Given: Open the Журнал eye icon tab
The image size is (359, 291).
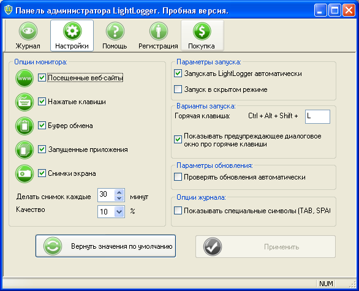Looking at the screenshot, I should click(x=28, y=31).
